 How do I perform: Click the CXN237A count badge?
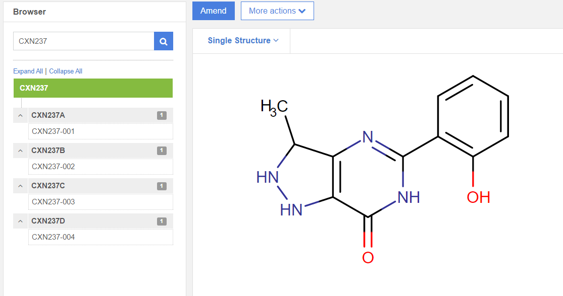(162, 115)
